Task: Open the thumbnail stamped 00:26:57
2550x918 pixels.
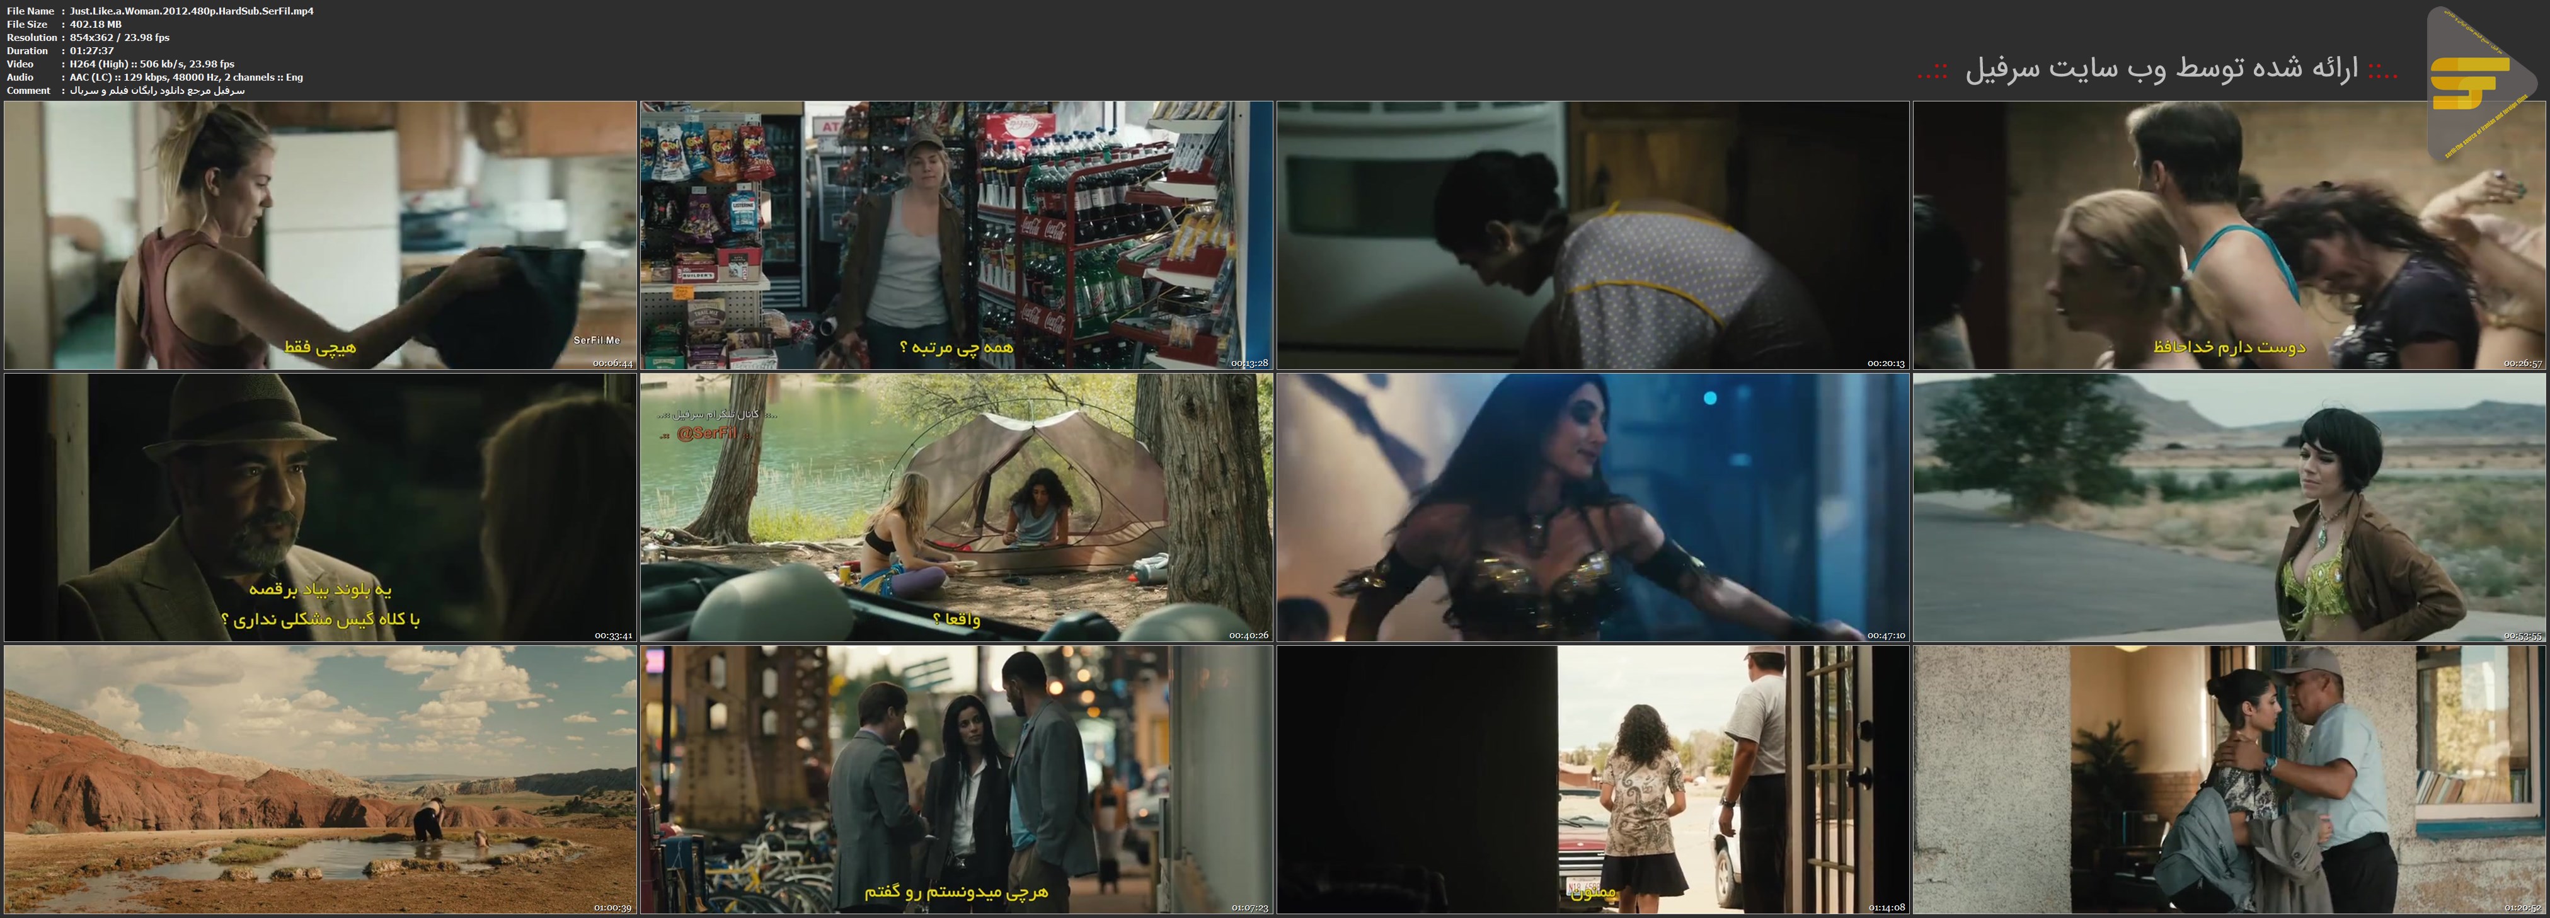Action: (2228, 235)
